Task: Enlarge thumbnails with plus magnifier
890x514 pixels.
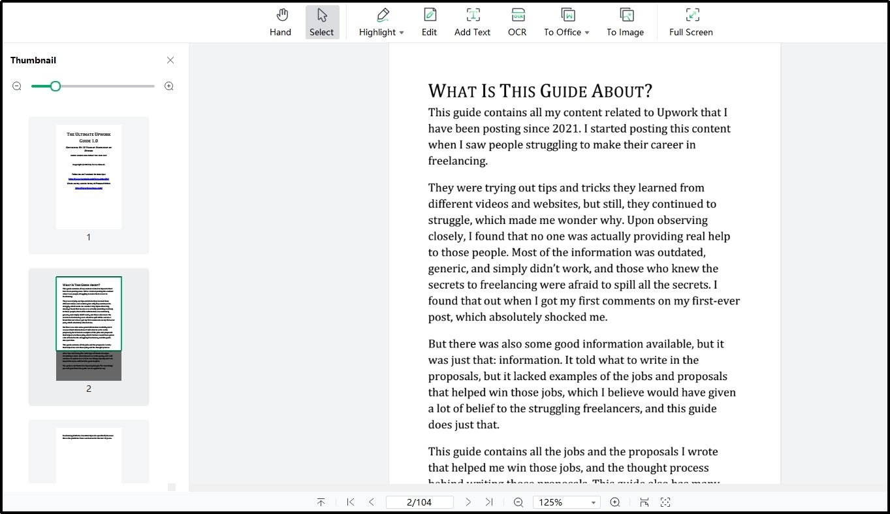Action: click(x=169, y=86)
